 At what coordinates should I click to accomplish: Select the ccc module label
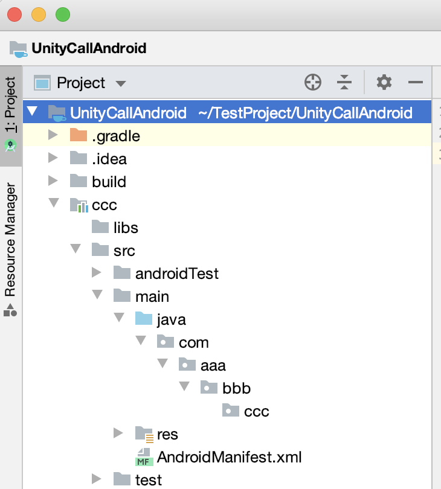105,205
